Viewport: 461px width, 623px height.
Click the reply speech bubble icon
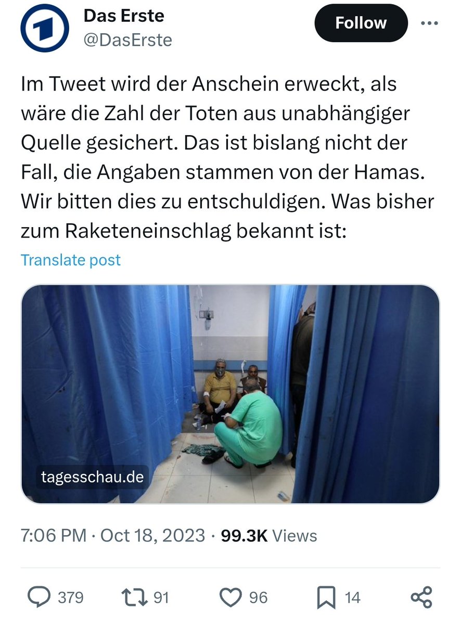tap(39, 597)
